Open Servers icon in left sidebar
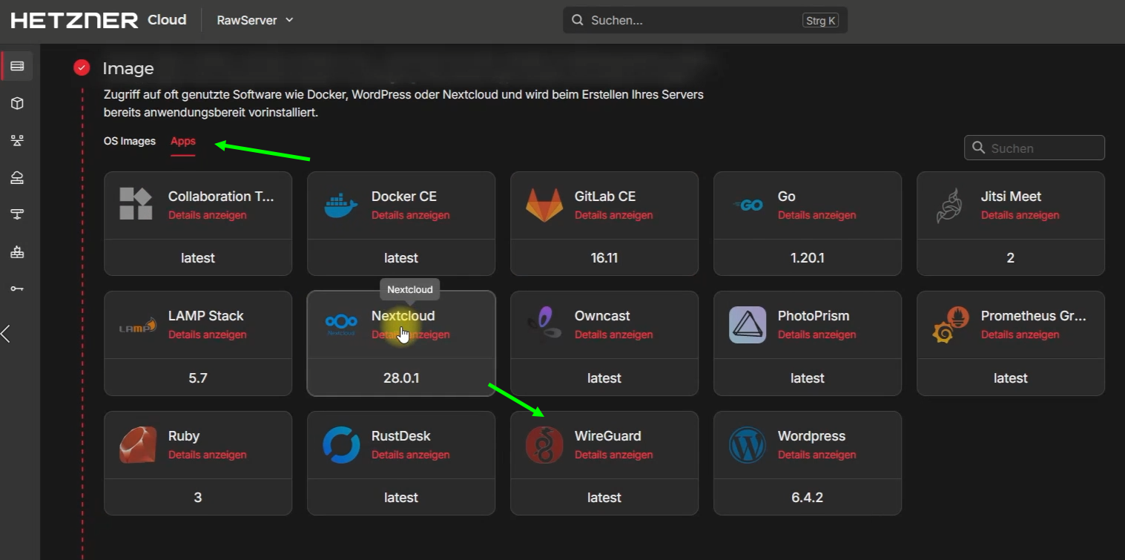The height and width of the screenshot is (560, 1125). coord(17,67)
